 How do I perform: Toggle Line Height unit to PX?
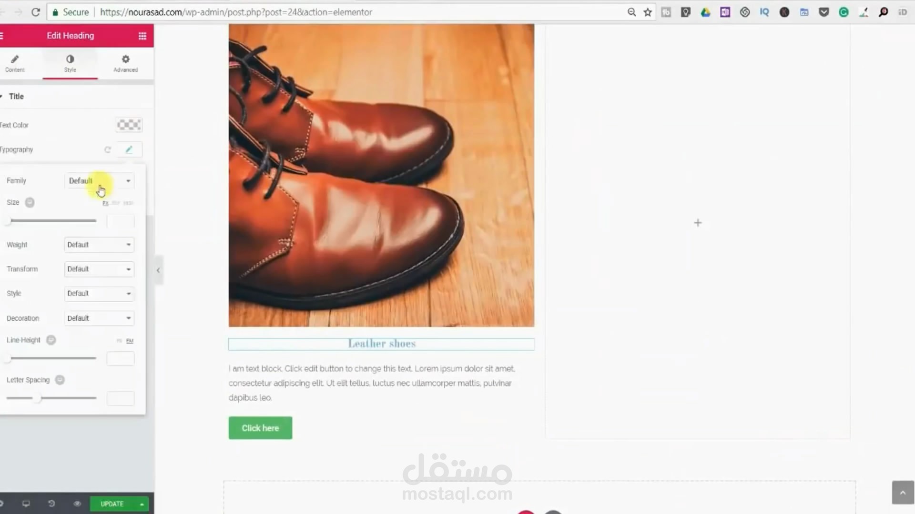tap(119, 341)
